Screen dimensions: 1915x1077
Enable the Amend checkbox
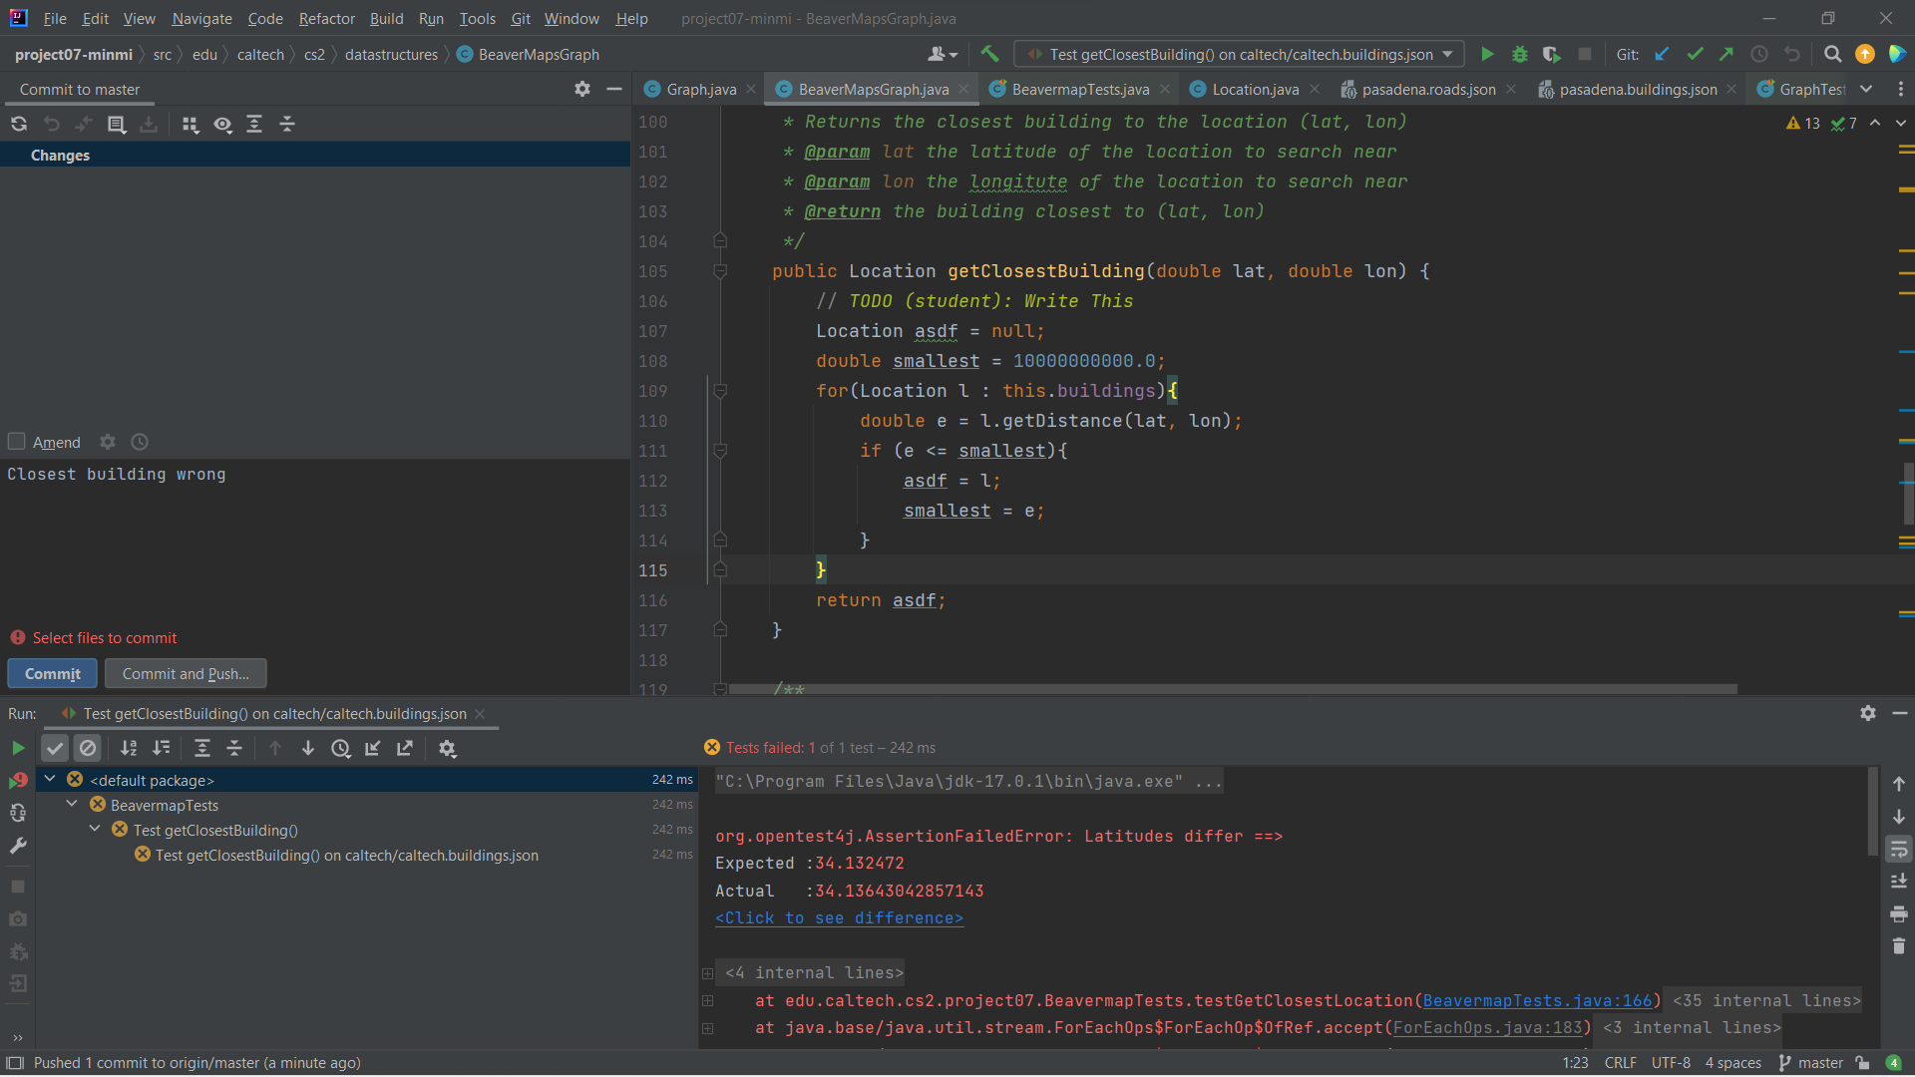click(x=17, y=442)
